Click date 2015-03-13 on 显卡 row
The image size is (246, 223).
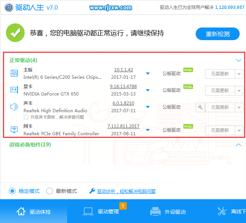(123, 94)
